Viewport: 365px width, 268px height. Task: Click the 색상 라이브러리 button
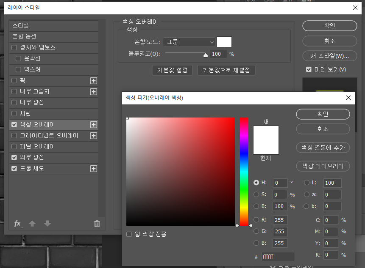(323, 166)
